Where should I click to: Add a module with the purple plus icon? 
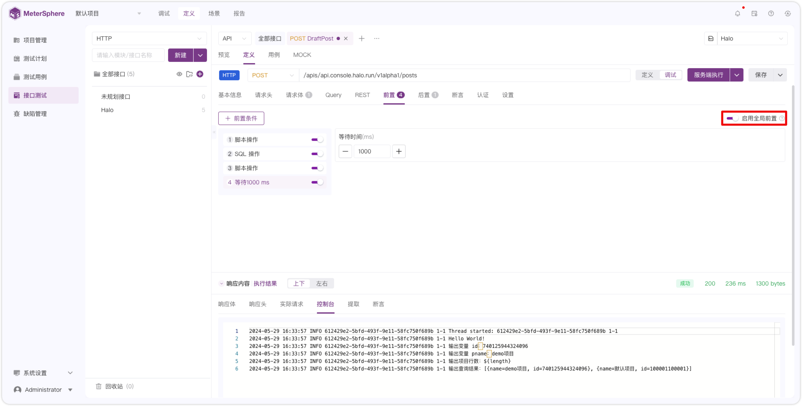(200, 74)
